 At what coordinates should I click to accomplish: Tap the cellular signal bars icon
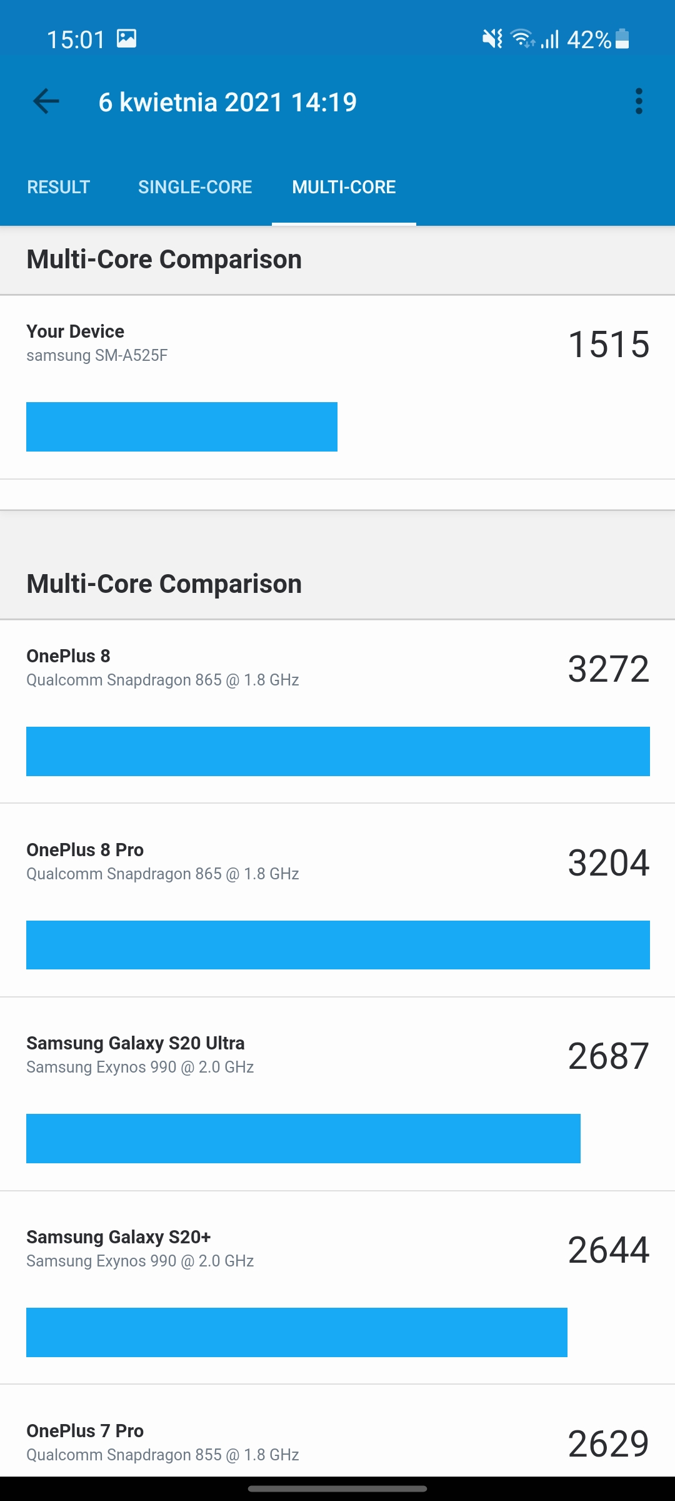[x=550, y=39]
